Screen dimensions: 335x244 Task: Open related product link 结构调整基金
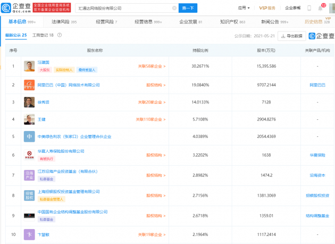click(x=317, y=216)
